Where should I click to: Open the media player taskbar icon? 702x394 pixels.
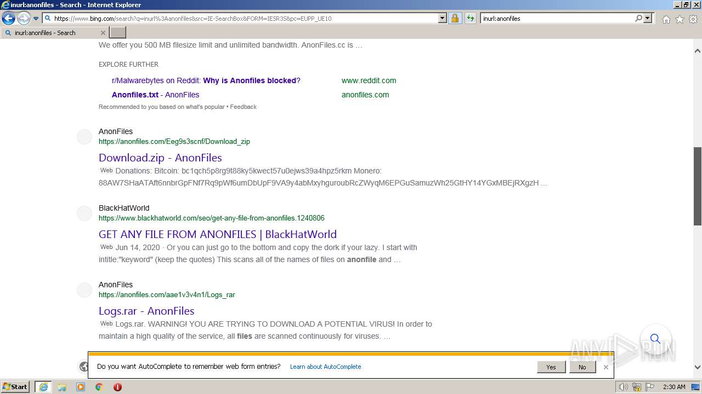[x=81, y=387]
